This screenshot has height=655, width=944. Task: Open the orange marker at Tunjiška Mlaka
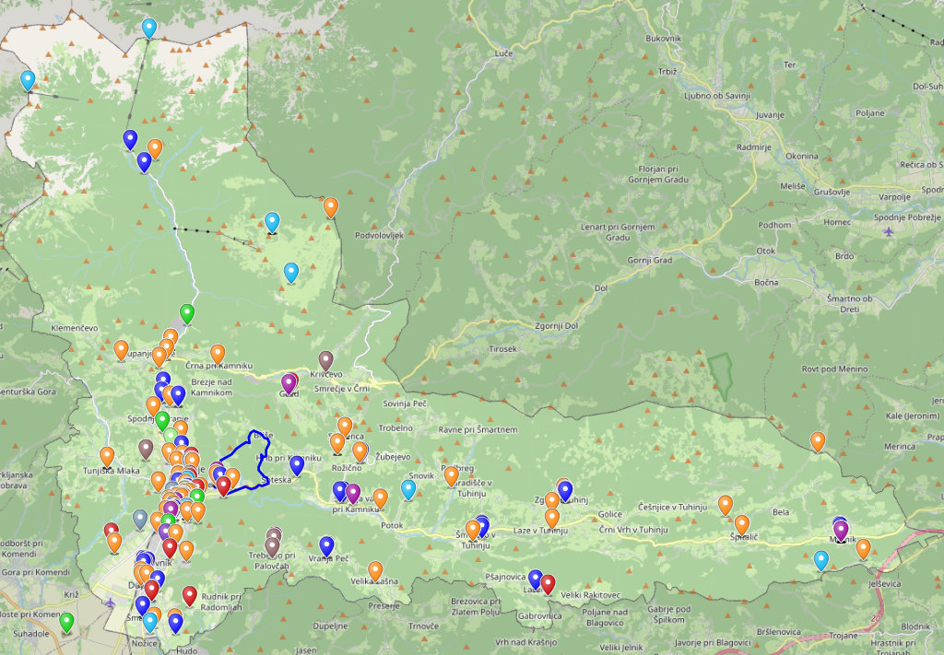107,457
